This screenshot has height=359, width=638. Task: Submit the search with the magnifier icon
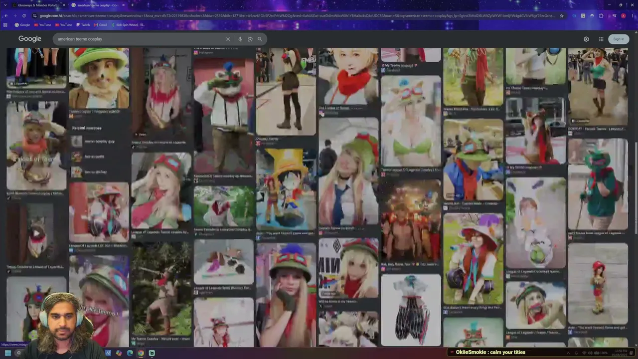(260, 39)
